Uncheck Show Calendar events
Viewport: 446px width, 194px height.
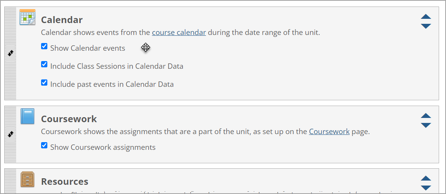tap(44, 46)
